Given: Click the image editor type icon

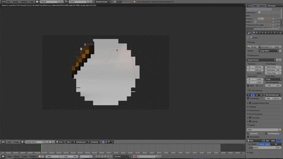Looking at the screenshot, I should (x=3, y=142).
